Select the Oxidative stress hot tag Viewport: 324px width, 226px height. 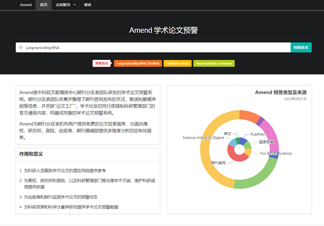(x=177, y=63)
